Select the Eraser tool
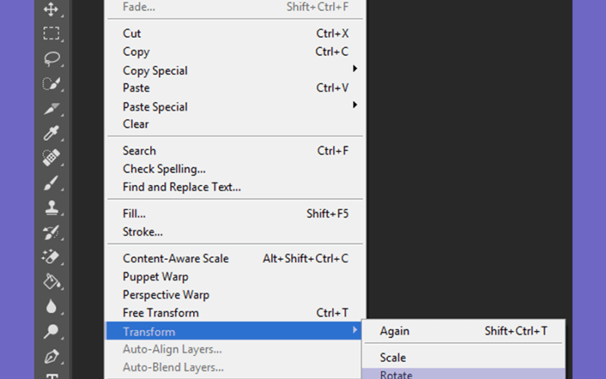 pyautogui.click(x=52, y=257)
